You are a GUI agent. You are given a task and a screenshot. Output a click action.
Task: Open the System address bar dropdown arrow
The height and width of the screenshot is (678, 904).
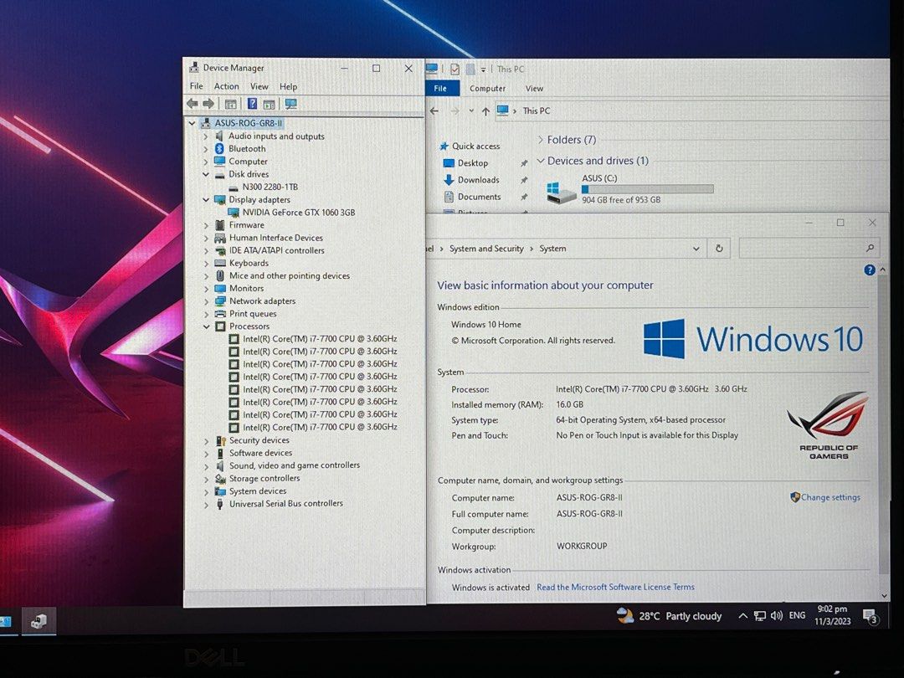pos(696,249)
